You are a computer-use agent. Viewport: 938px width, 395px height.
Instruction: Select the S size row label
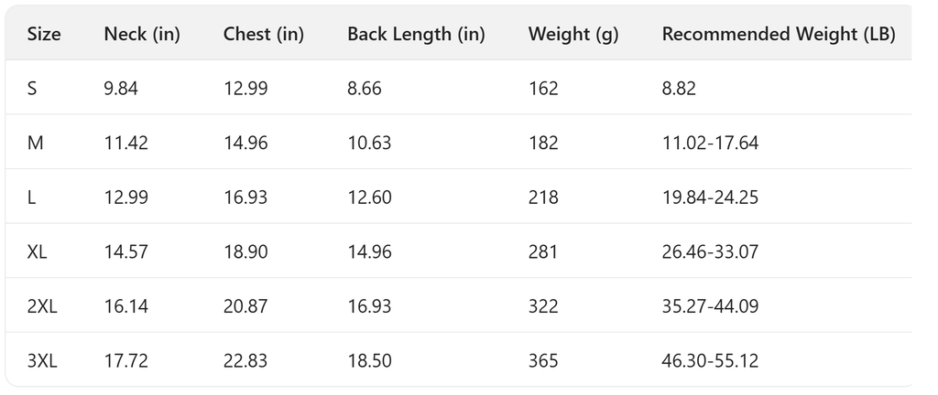point(32,89)
